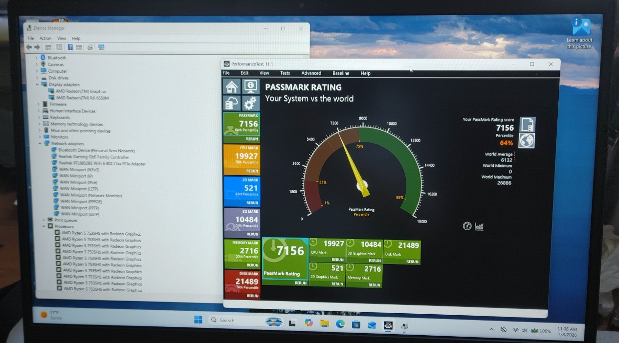Expand the Disk drives category

[37, 78]
